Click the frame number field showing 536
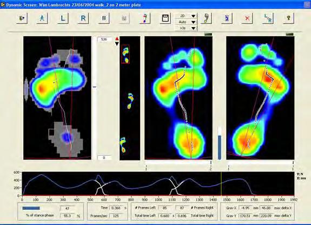 click(x=104, y=39)
